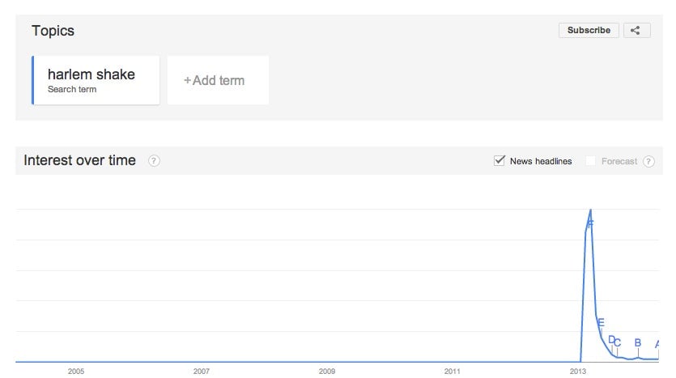This screenshot has width=676, height=378.
Task: Click the 2009 label on time axis
Action: [x=327, y=371]
